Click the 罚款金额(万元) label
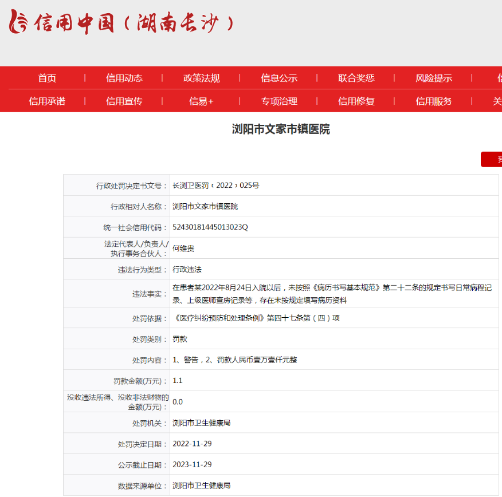 tap(140, 381)
